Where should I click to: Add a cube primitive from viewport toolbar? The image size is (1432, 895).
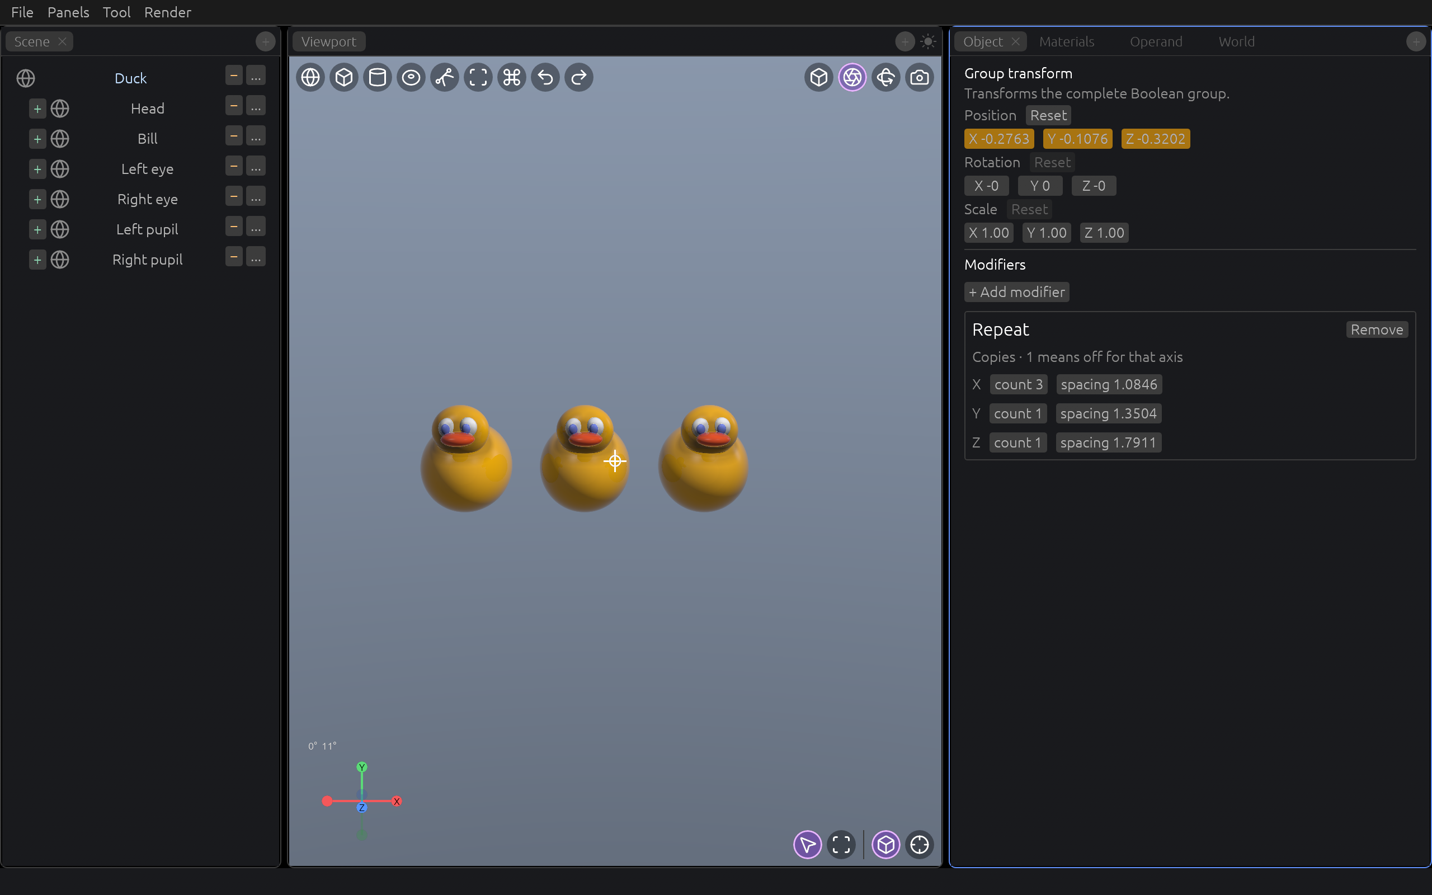click(x=344, y=78)
